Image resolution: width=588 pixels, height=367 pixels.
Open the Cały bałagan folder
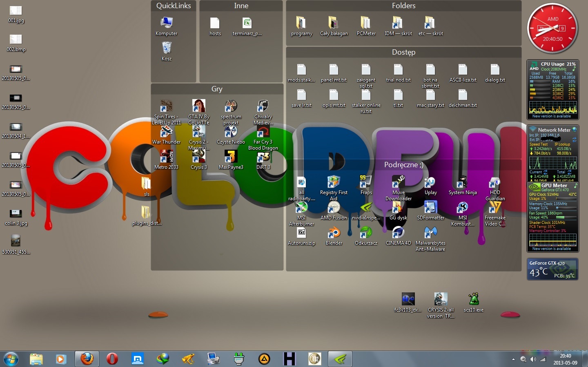(x=334, y=27)
